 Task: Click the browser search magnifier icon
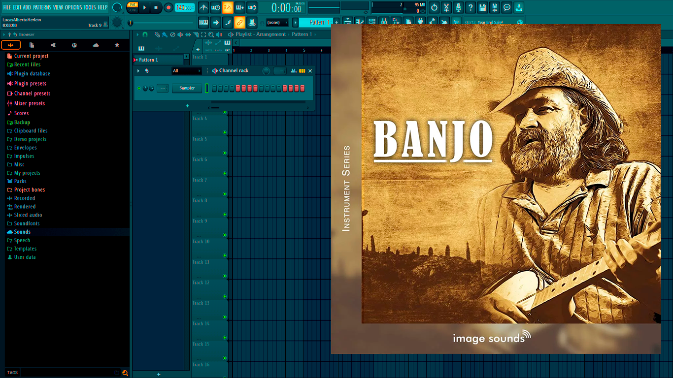[125, 373]
